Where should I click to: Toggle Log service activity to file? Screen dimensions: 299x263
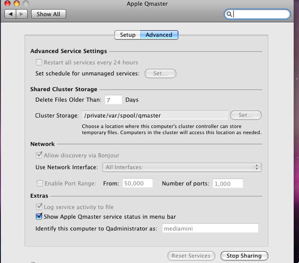tap(39, 207)
